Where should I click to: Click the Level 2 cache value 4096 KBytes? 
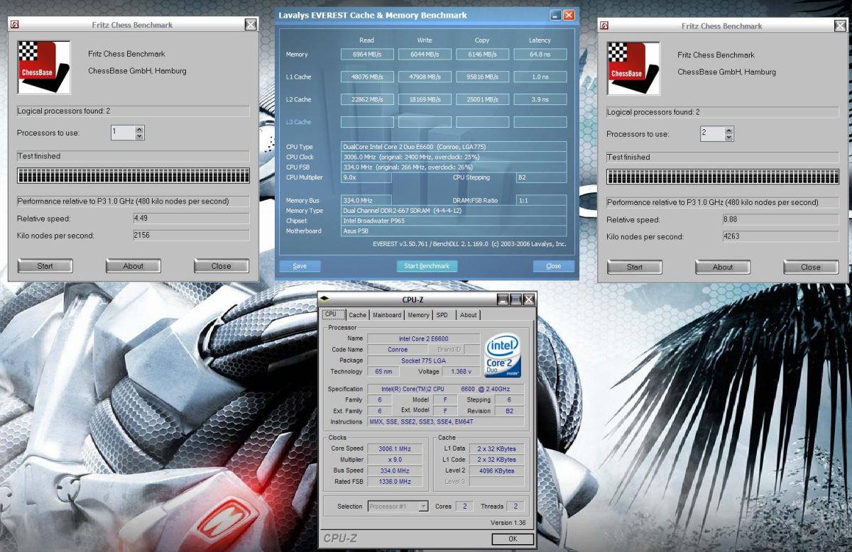click(498, 470)
